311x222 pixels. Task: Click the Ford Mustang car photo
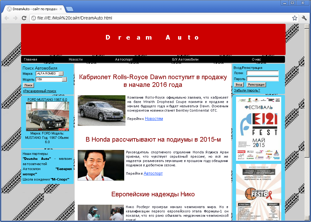click(47, 116)
